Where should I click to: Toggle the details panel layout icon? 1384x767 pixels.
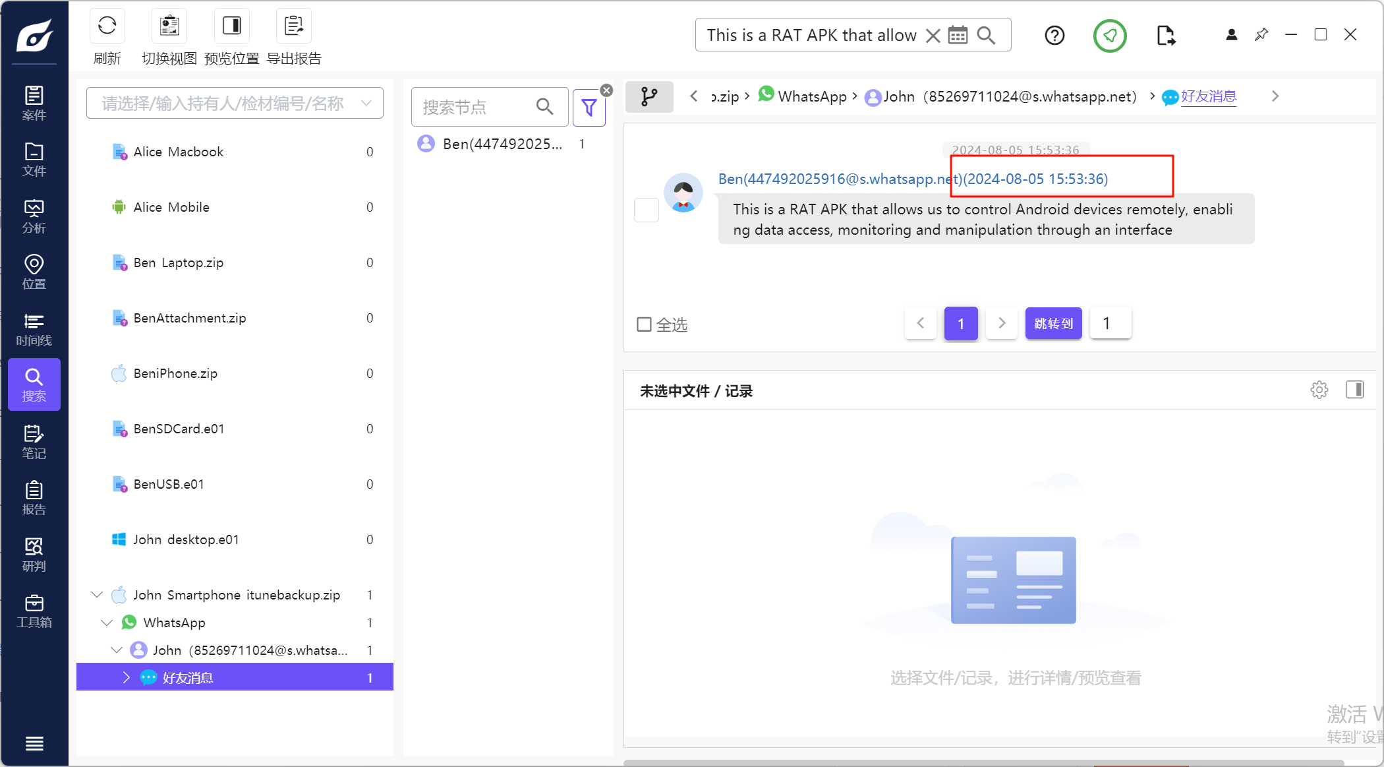(x=1355, y=390)
